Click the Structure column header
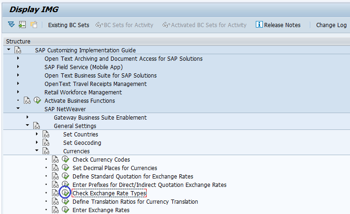This screenshot has width=350, height=214. pyautogui.click(x=177, y=42)
